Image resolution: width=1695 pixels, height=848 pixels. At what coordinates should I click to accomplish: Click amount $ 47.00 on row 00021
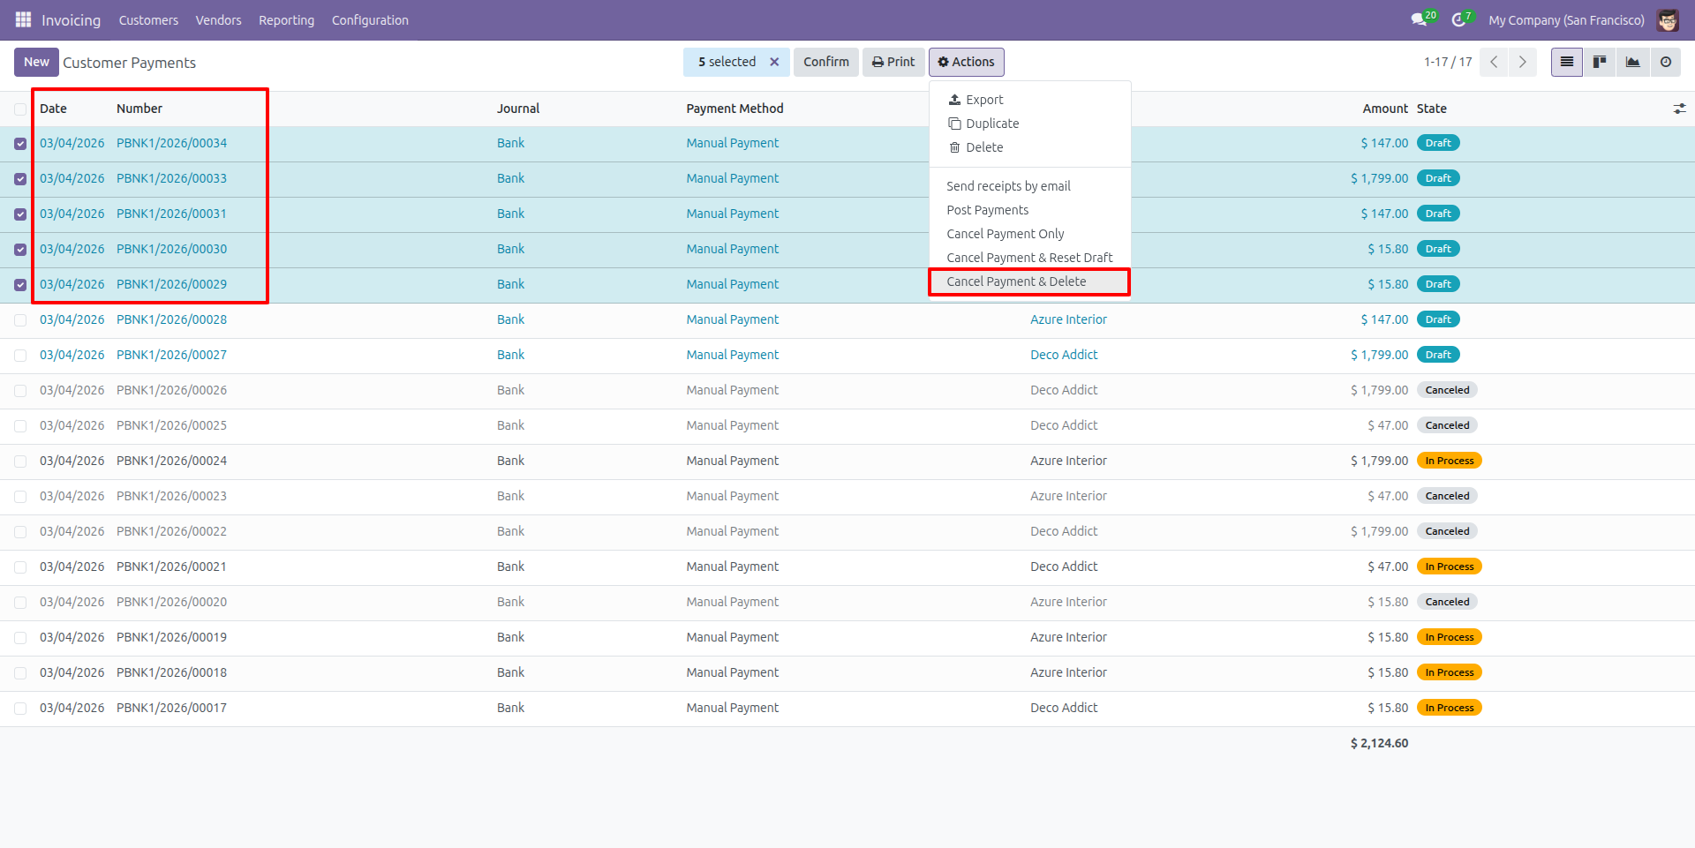pos(1388,567)
